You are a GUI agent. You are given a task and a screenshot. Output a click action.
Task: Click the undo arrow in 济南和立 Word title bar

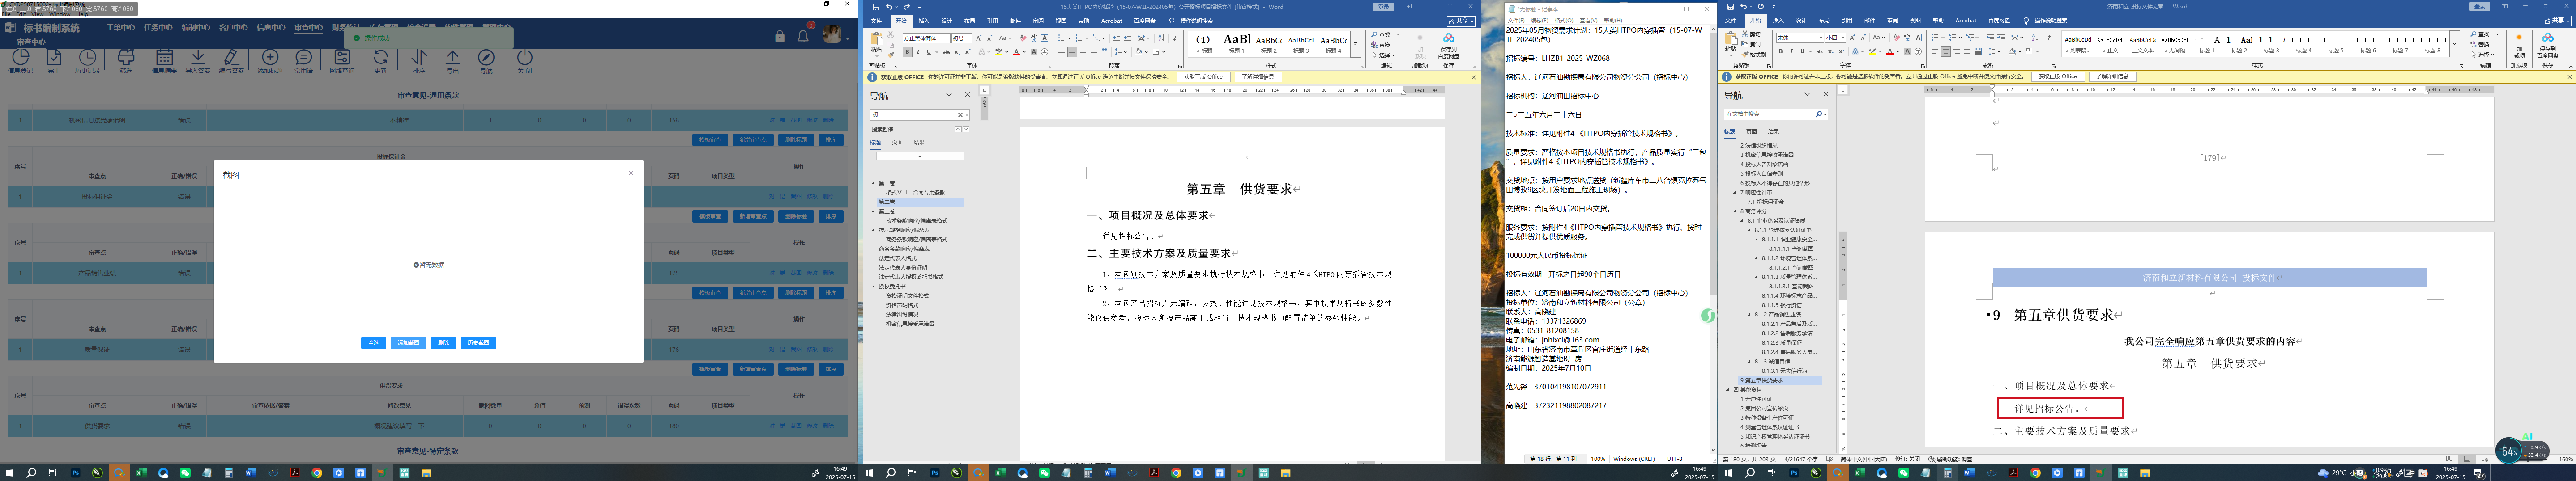(1743, 7)
